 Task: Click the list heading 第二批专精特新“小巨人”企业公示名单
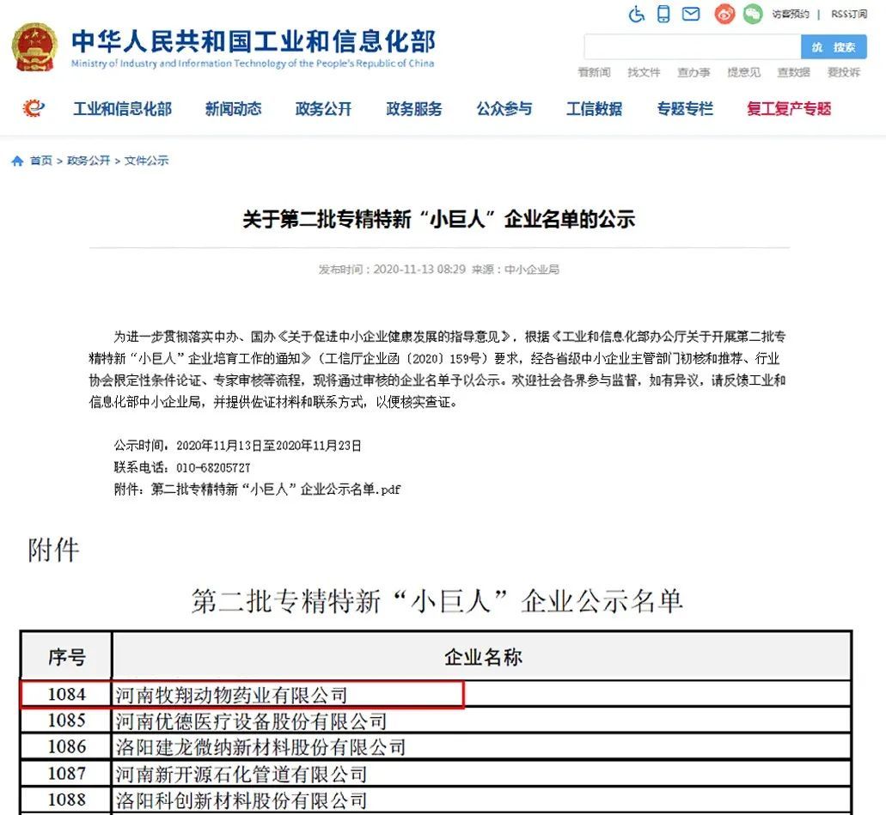pyautogui.click(x=437, y=600)
